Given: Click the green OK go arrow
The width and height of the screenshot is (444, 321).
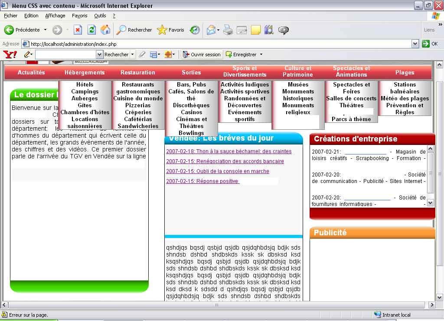Looking at the screenshot, I should tap(426, 44).
